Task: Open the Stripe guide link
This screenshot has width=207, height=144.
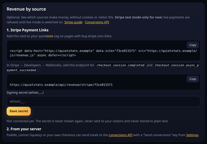Action: [x=73, y=22]
